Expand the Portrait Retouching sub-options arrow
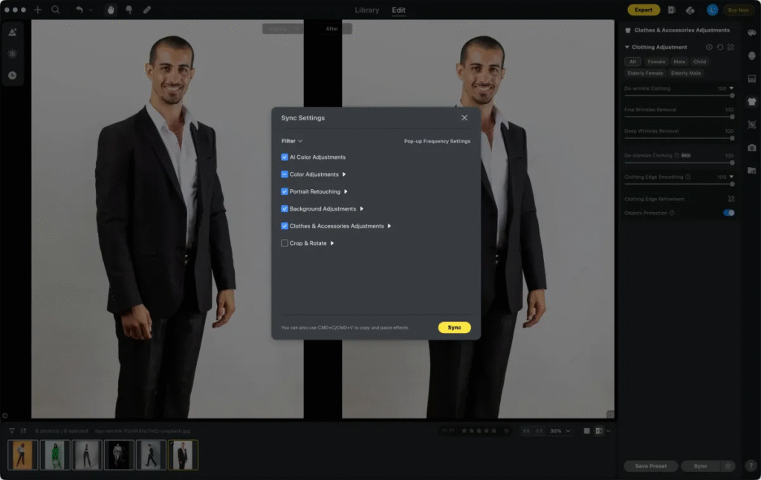The width and height of the screenshot is (761, 480). 346,191
